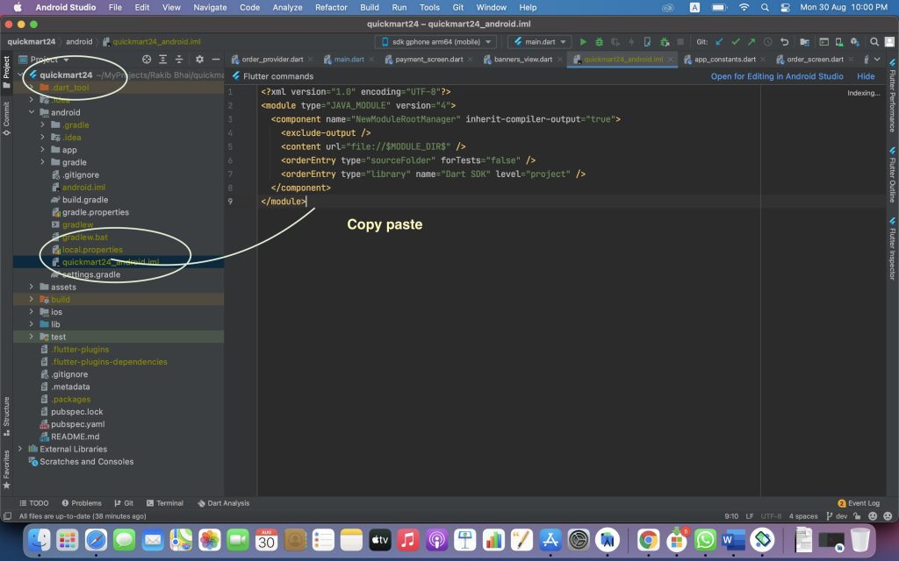The width and height of the screenshot is (899, 561).
Task: Toggle the Dart Analysis tool window
Action: click(223, 503)
